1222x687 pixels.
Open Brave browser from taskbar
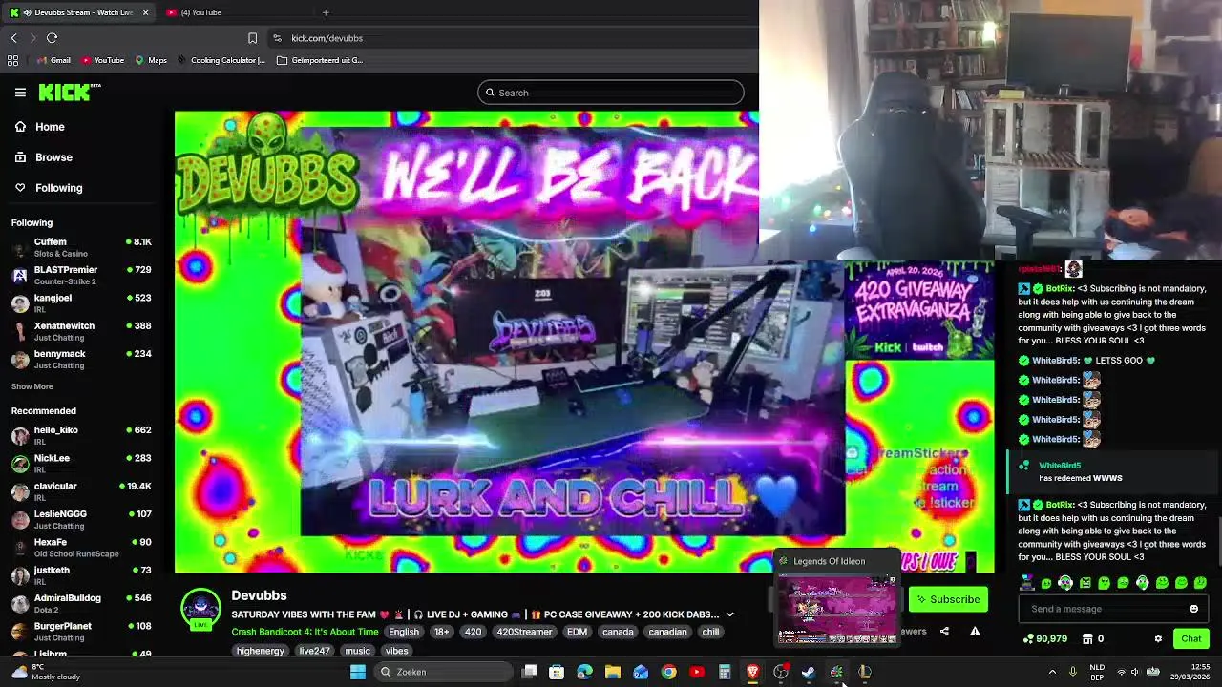[753, 672]
